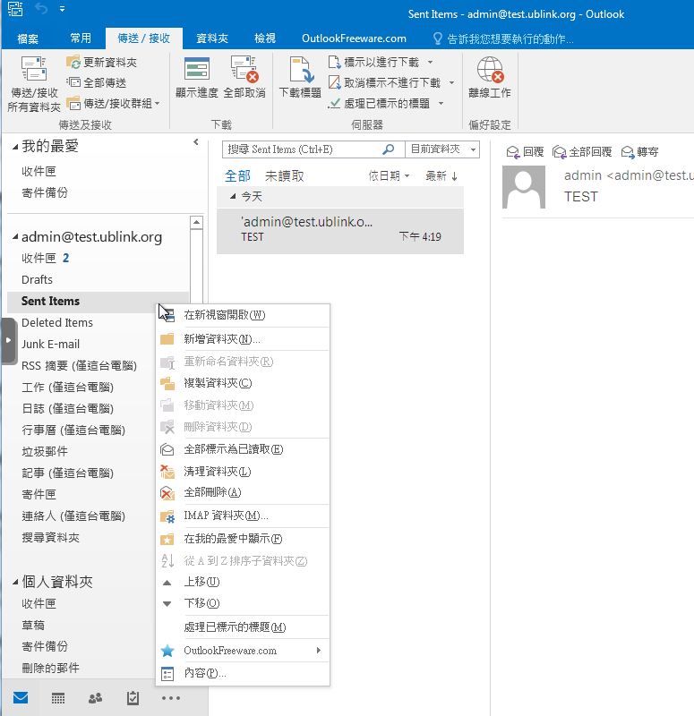Choose 全部標示為已讀取 in the context menu
694x716 pixels.
point(233,449)
